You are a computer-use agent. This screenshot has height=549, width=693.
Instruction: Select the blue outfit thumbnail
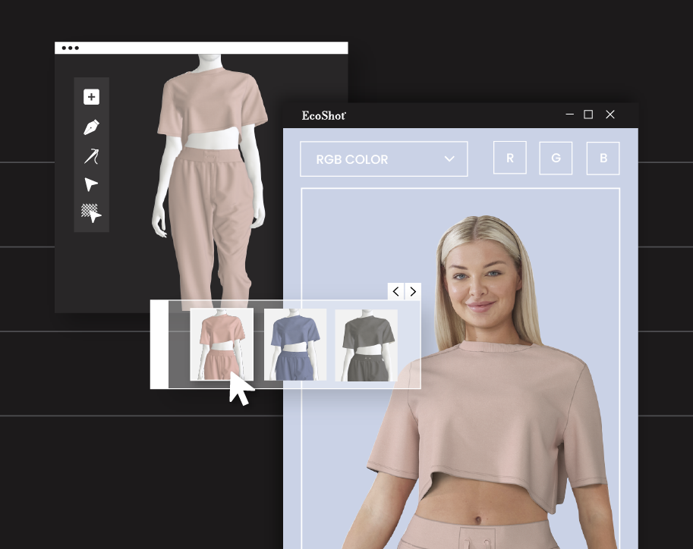coord(295,344)
